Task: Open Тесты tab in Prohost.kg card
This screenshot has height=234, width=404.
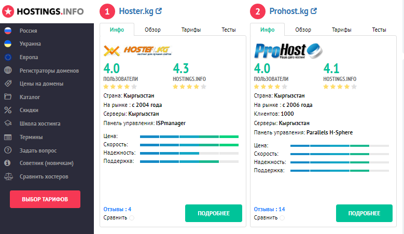Action: click(x=379, y=30)
